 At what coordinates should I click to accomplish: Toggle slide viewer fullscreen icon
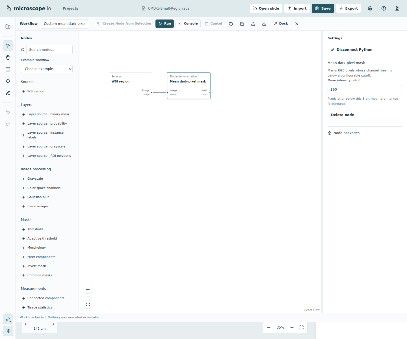(x=302, y=327)
